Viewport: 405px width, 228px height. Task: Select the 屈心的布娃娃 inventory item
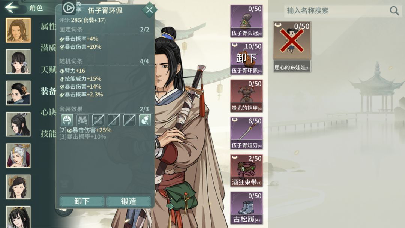tap(292, 47)
